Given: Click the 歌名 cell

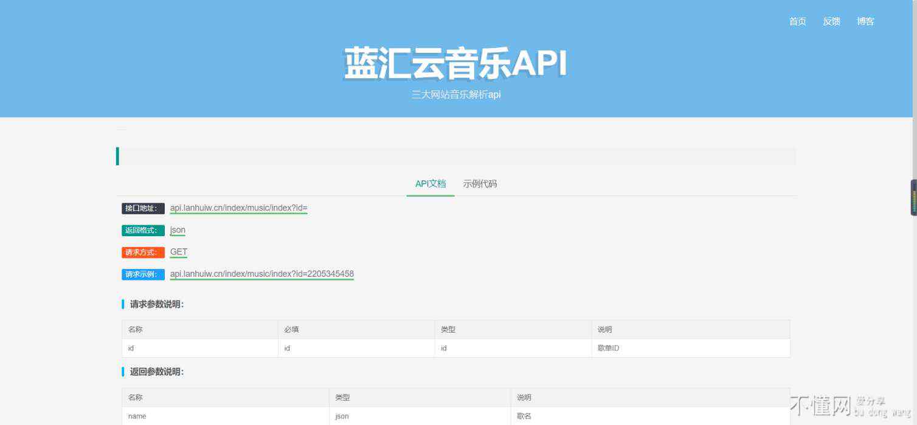Looking at the screenshot, I should [524, 416].
